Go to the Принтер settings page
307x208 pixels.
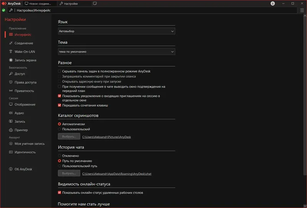point(21,130)
